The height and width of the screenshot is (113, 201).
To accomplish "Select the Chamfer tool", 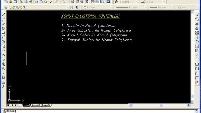I will click(x=197, y=73).
